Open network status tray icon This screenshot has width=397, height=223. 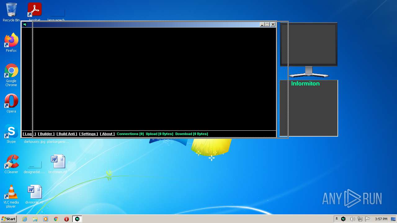tap(360, 219)
